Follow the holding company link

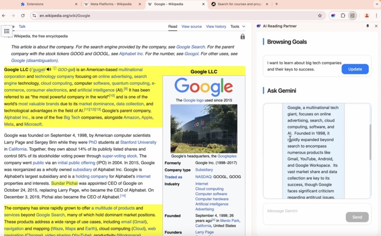[92, 176]
